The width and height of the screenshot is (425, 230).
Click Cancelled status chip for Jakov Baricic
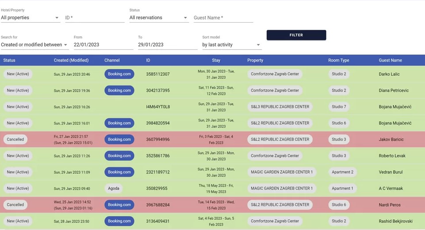(x=15, y=139)
